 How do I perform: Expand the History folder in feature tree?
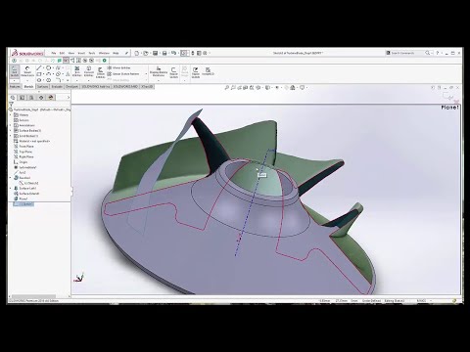(x=11, y=115)
